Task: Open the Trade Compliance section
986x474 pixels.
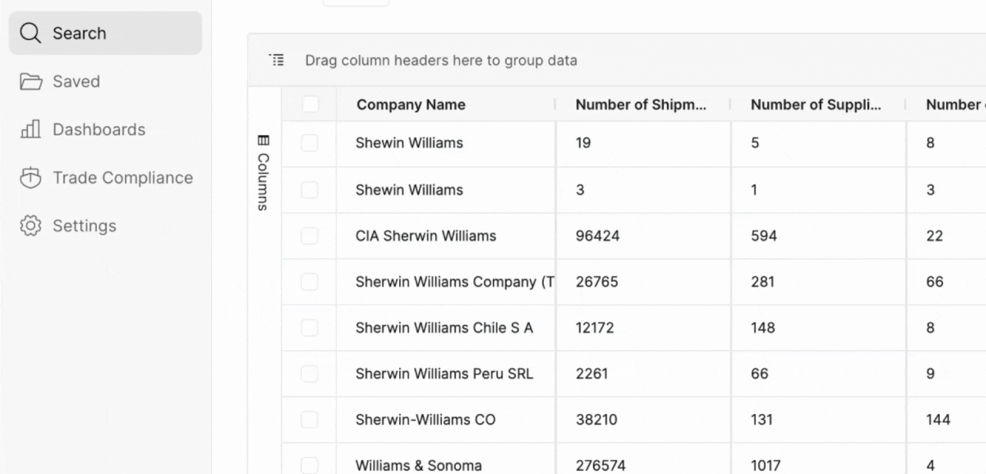Action: 122,178
